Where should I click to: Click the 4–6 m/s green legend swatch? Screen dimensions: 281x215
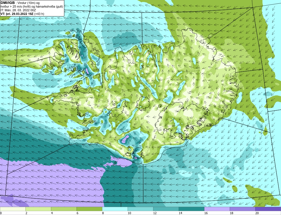coord(64,209)
